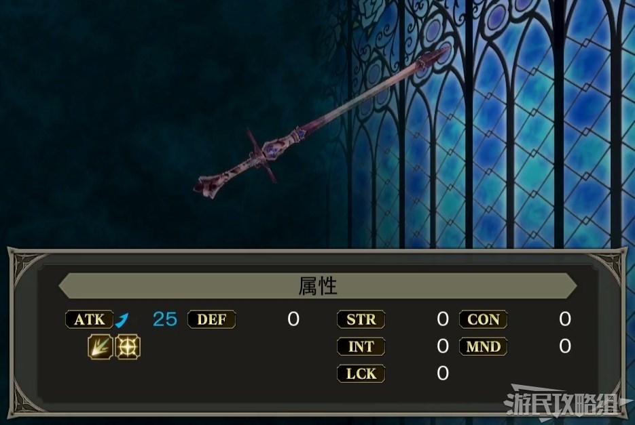
Task: Select the ATK stat label
Action: pos(90,319)
